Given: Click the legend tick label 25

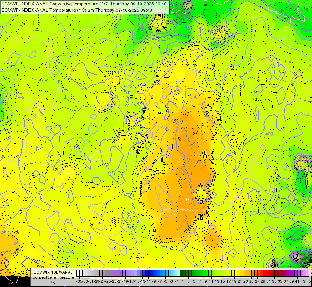Looking at the screenshot, I should 251,281.
